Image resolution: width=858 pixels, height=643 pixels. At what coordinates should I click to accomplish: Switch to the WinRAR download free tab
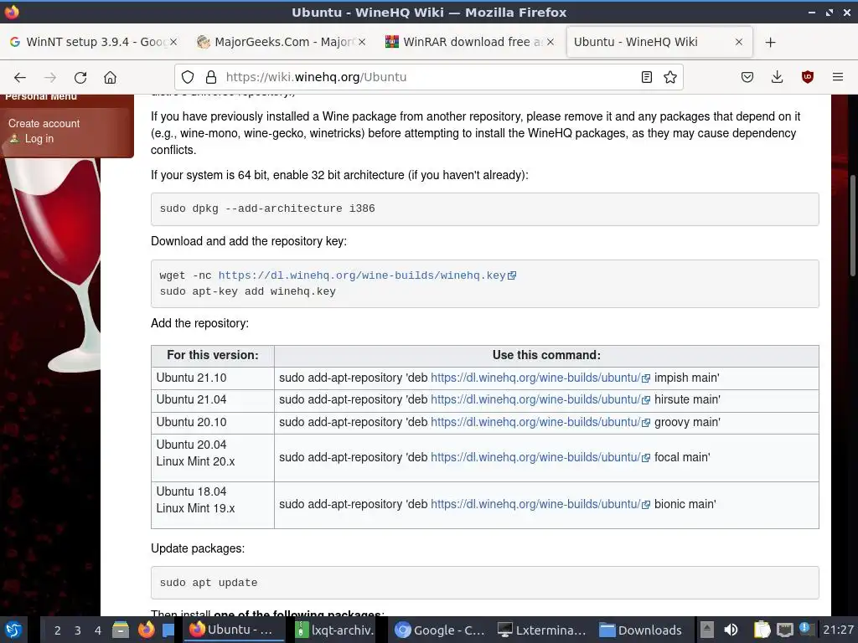471,42
